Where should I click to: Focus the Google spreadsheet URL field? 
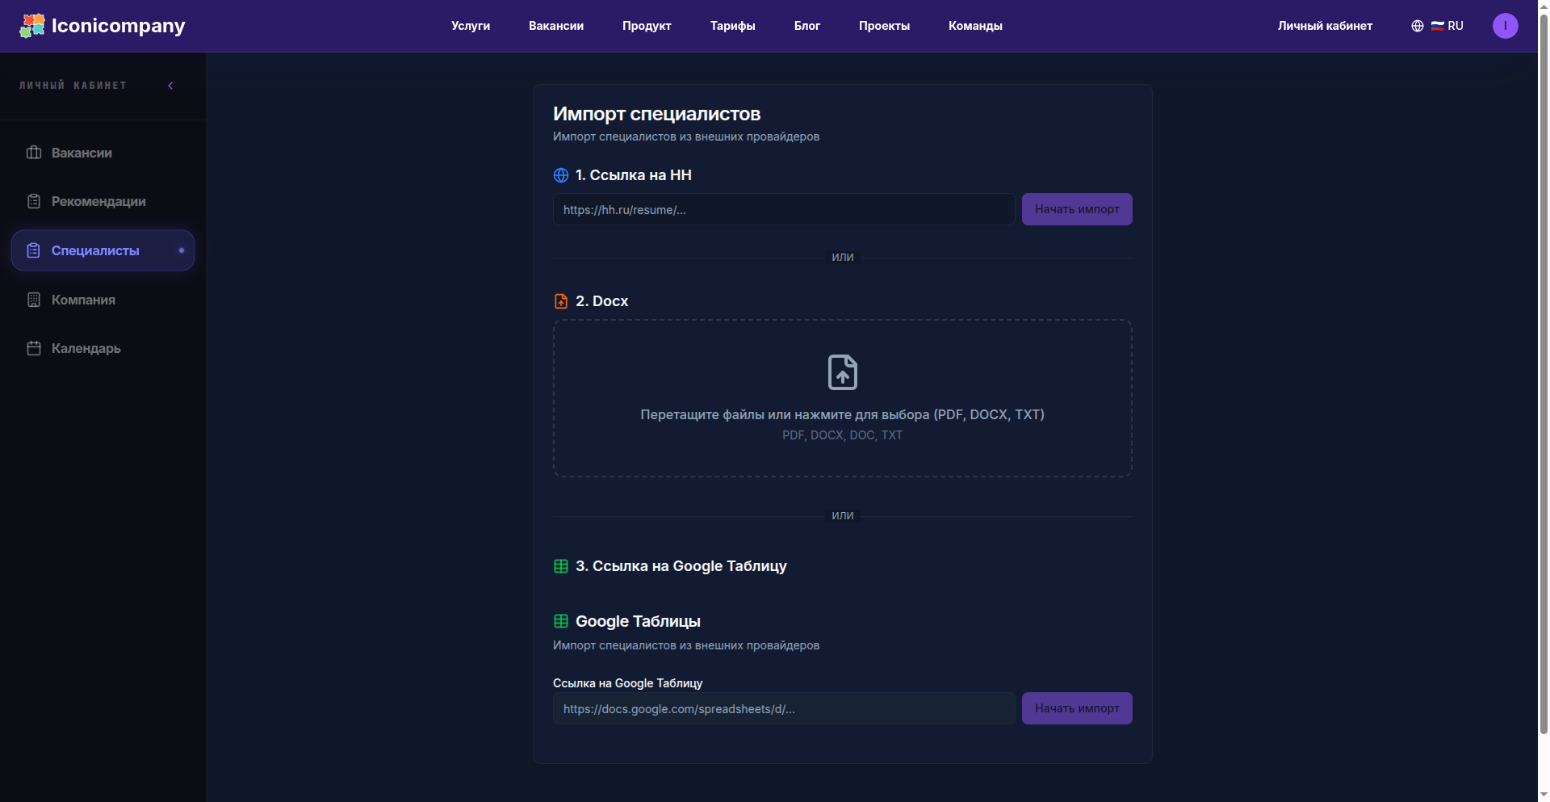(x=784, y=708)
